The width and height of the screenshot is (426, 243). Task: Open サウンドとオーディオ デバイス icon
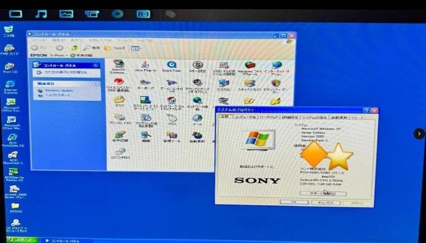(x=198, y=86)
